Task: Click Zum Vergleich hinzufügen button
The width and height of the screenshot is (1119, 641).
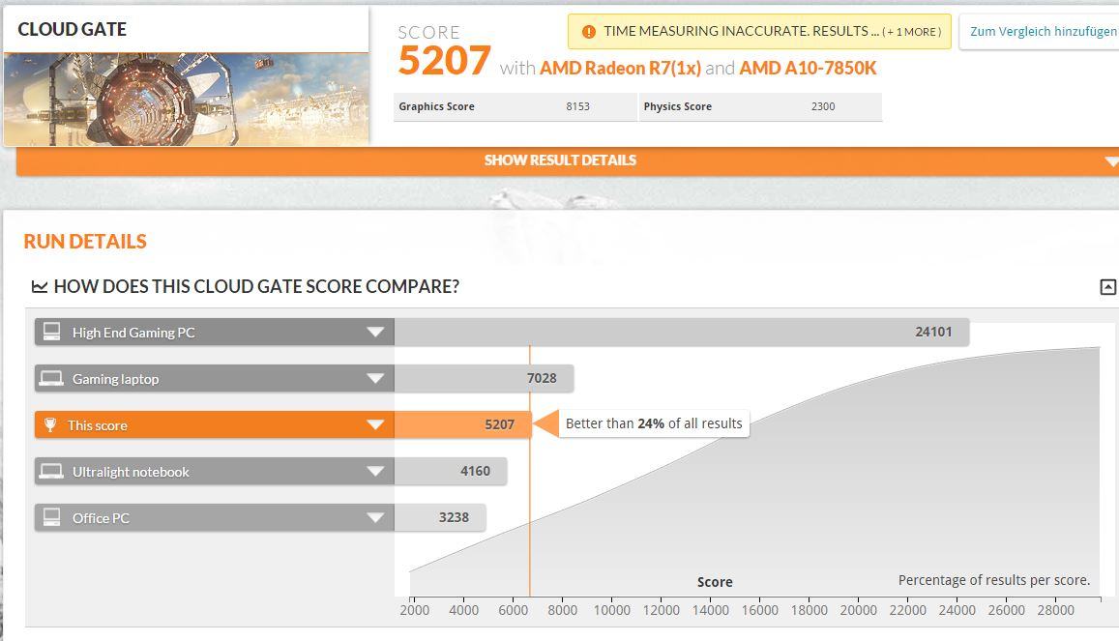Action: click(1040, 31)
